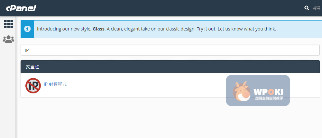The height and width of the screenshot is (138, 322).
Task: Open the IP Blocker prohibited-sign icon
Action: click(33, 85)
